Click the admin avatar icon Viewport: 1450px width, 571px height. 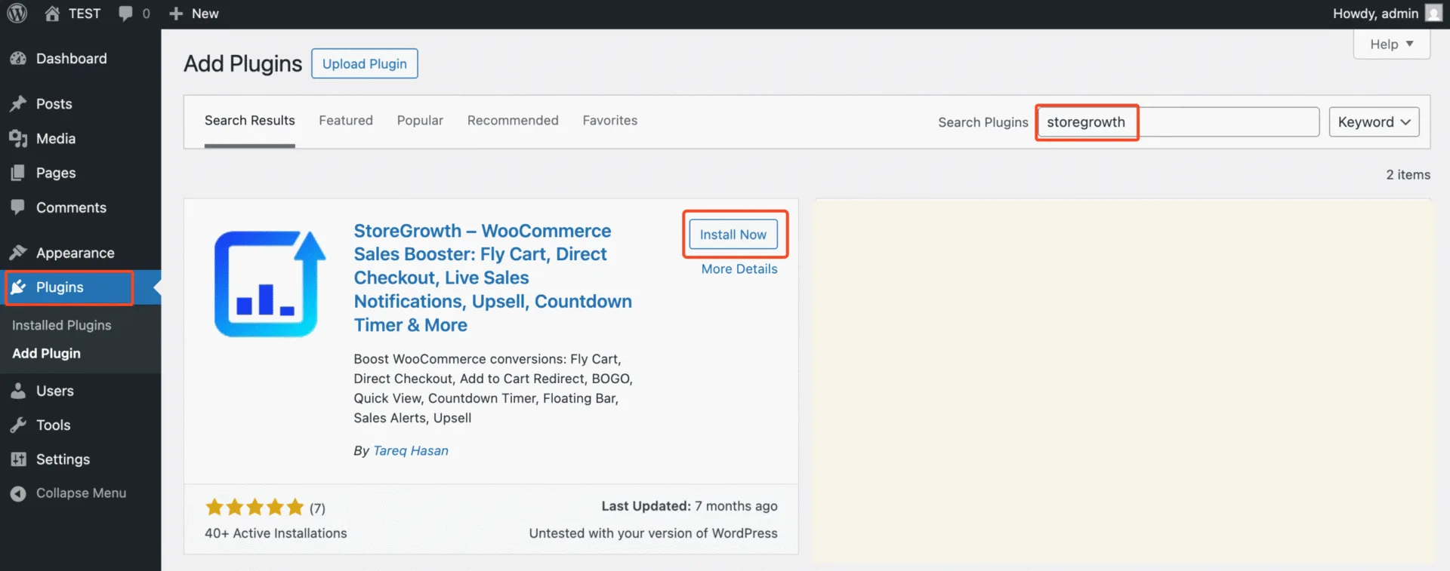[1433, 13]
